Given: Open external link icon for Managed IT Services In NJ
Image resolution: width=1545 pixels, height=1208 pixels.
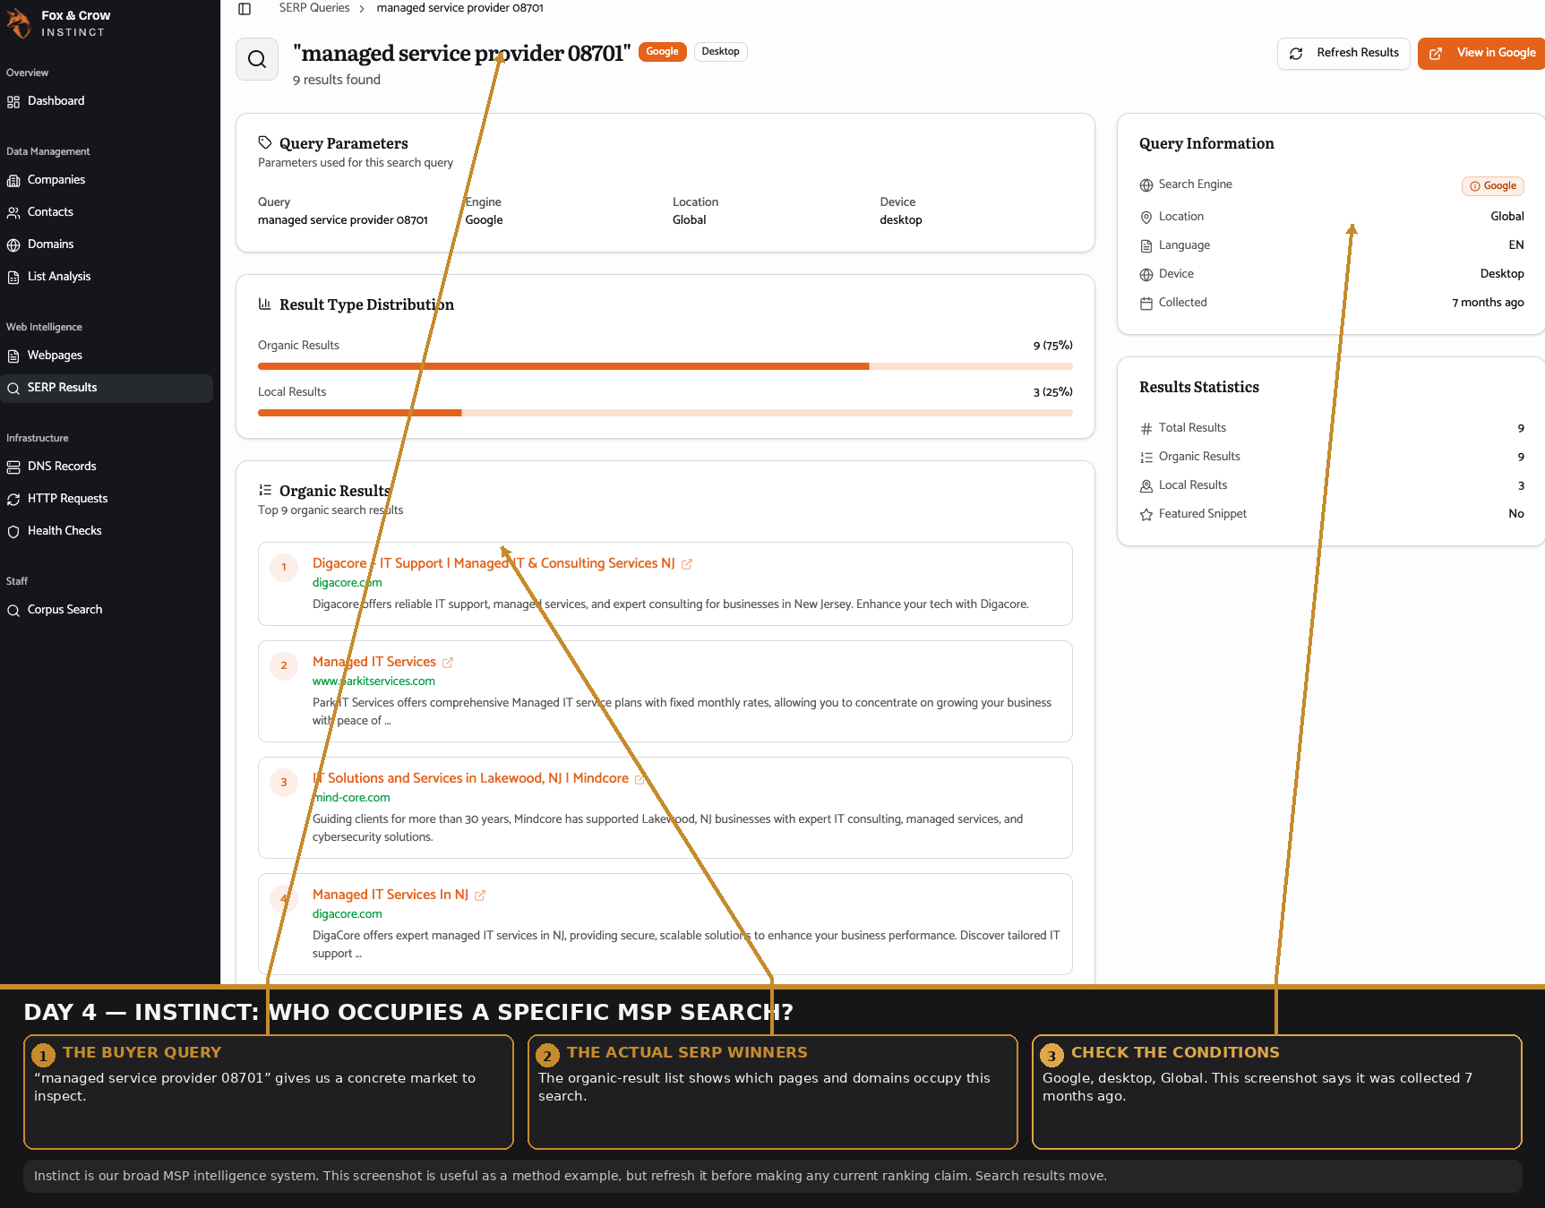Looking at the screenshot, I should click(x=480, y=895).
